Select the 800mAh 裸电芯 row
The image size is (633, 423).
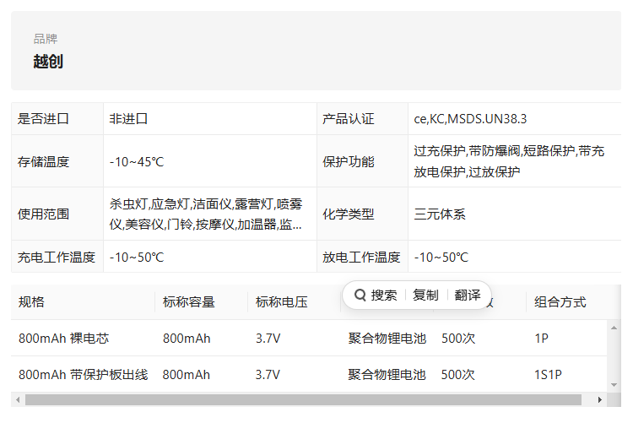309,339
